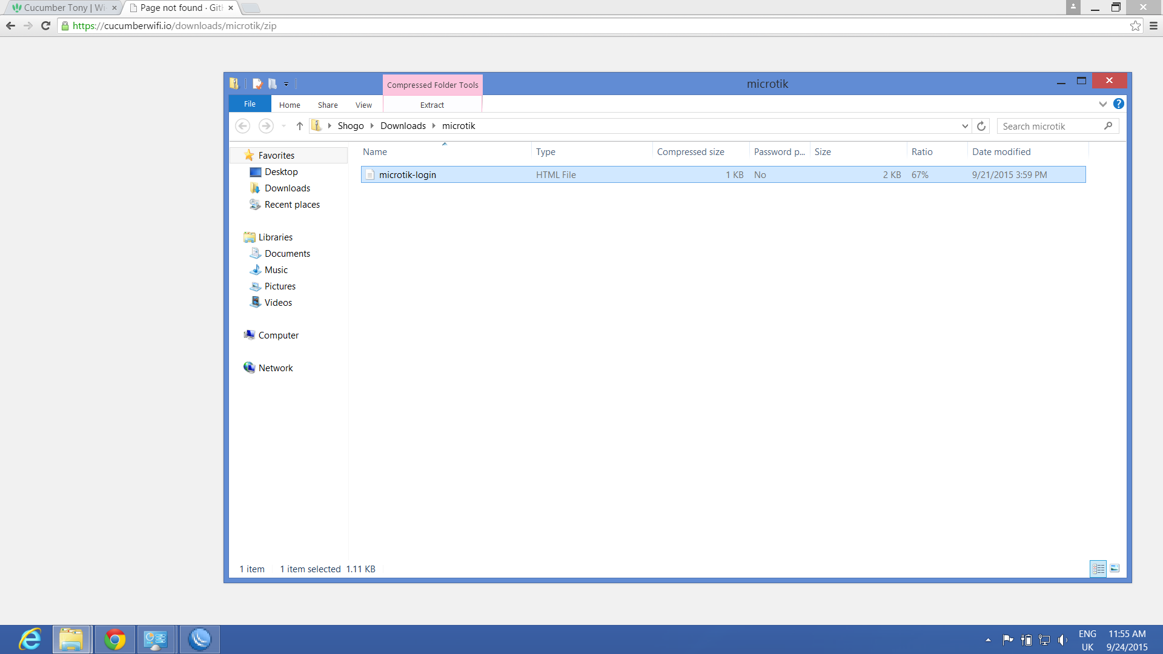Click the volume speaker tray icon
Viewport: 1163px width, 654px height.
tap(1063, 639)
